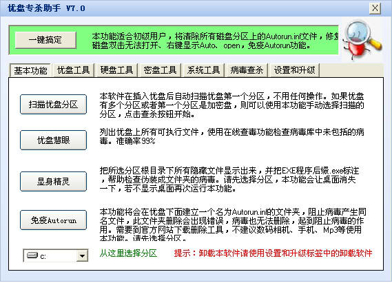This screenshot has height=283, width=392.
Task: Click the 扫描优盘分区 button
Action: pyautogui.click(x=53, y=105)
